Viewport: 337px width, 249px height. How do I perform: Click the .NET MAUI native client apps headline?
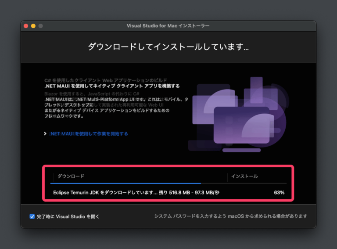pyautogui.click(x=112, y=86)
